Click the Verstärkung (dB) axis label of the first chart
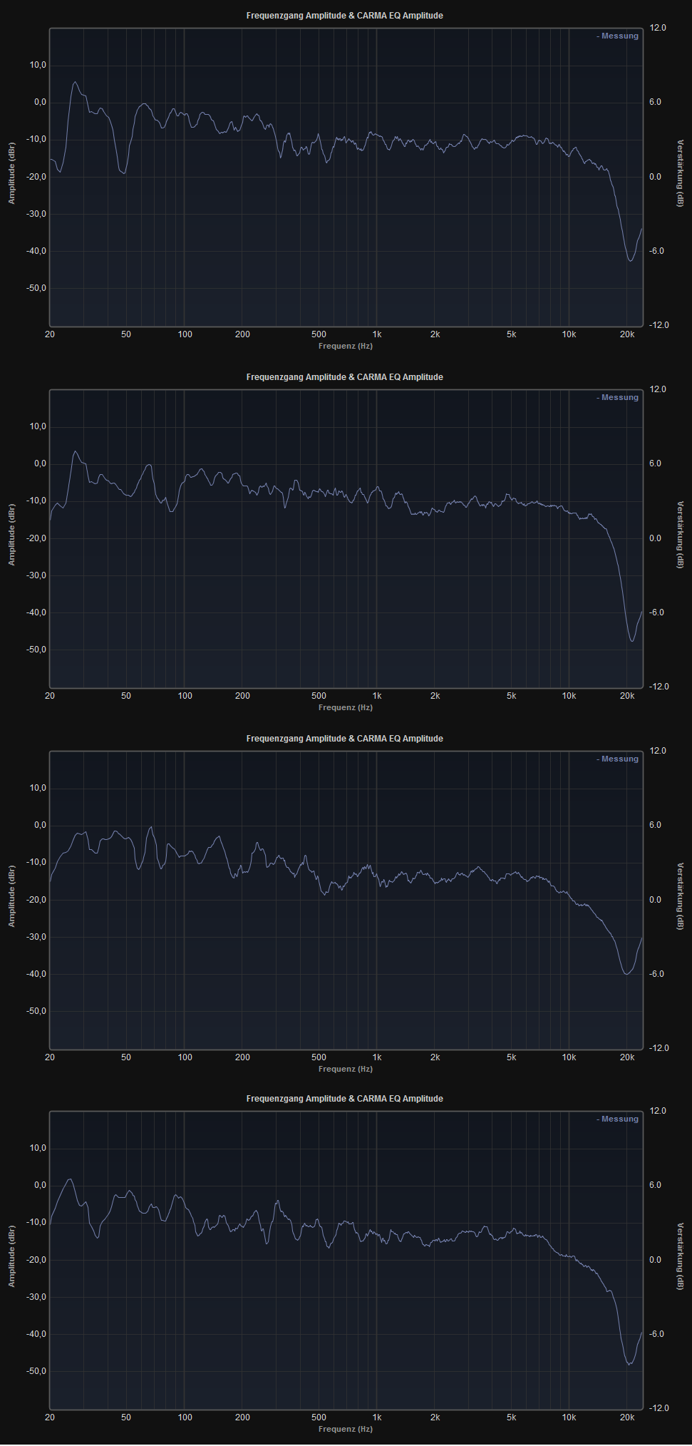This screenshot has height=1446, width=692. click(680, 173)
